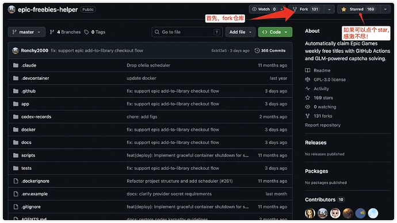Open the 'update docker' commit message
The width and height of the screenshot is (397, 223).
(x=142, y=78)
